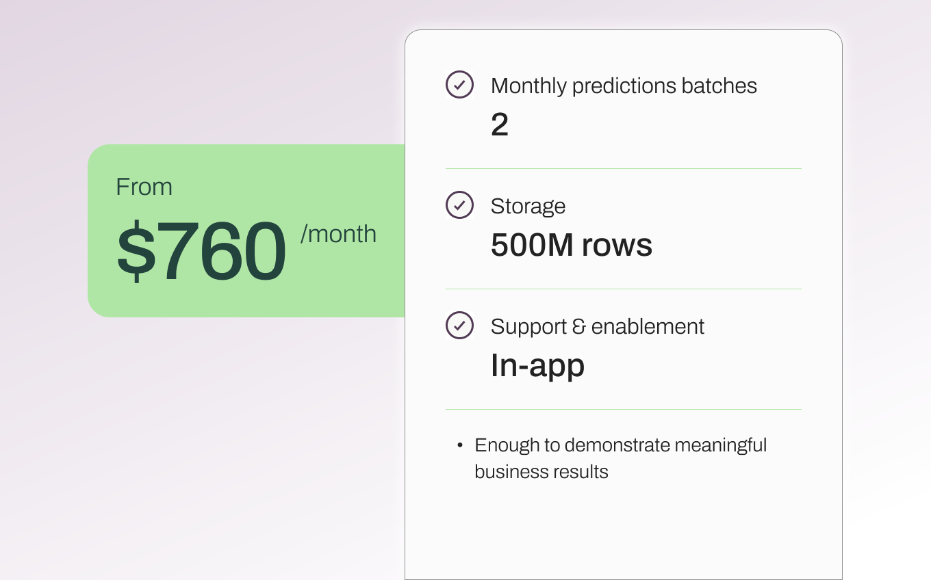Click the divider line below "500M rows"
931x580 pixels.
click(623, 289)
